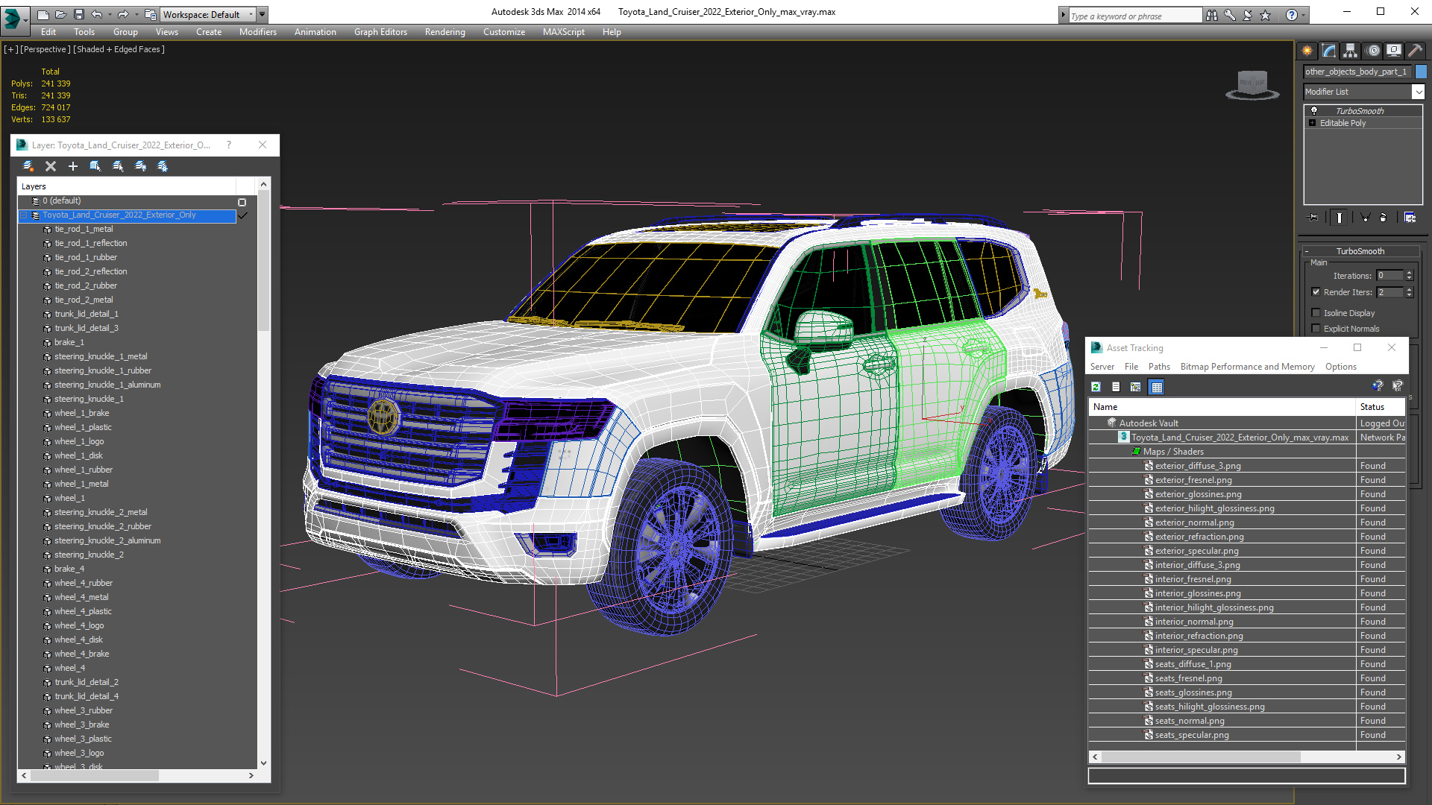Expand the Editable Poly plus sign
Screen dimensions: 1432x805
(1313, 123)
